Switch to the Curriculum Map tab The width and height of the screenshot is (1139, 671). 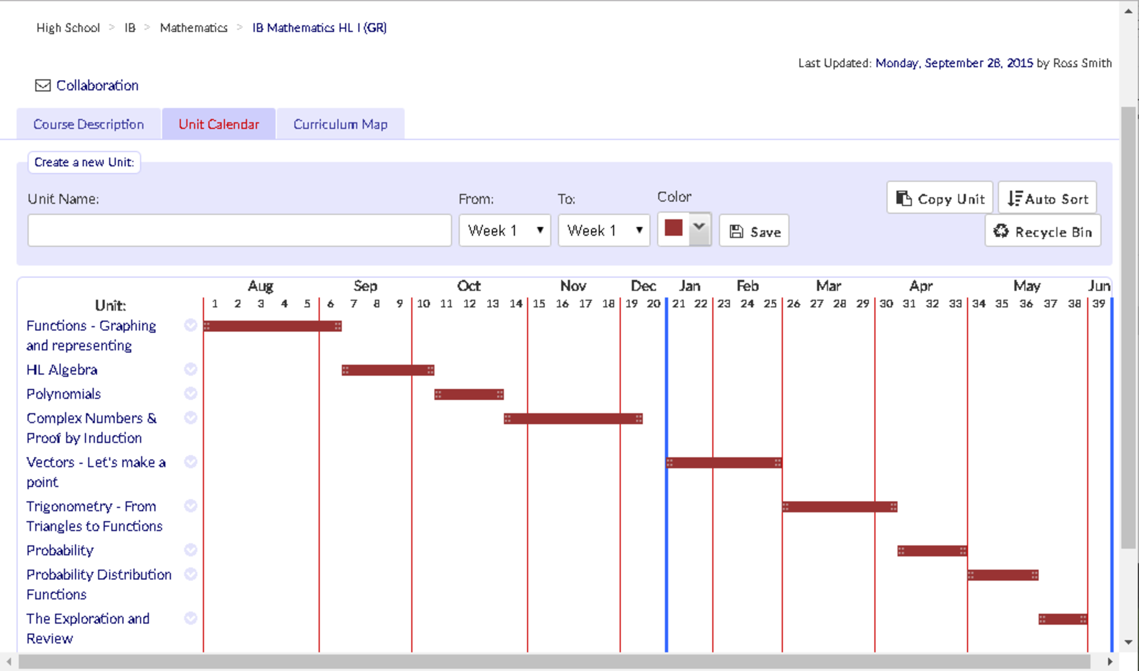[x=340, y=124]
